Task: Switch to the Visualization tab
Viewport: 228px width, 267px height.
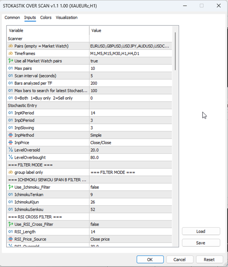Action: click(x=67, y=18)
